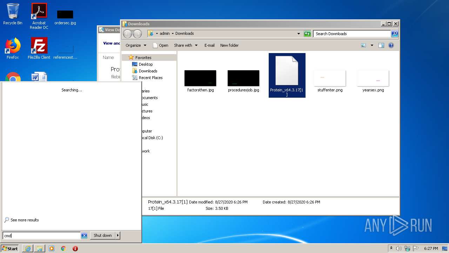Click E-mail in Explorer toolbar
This screenshot has width=449, height=253.
209,45
